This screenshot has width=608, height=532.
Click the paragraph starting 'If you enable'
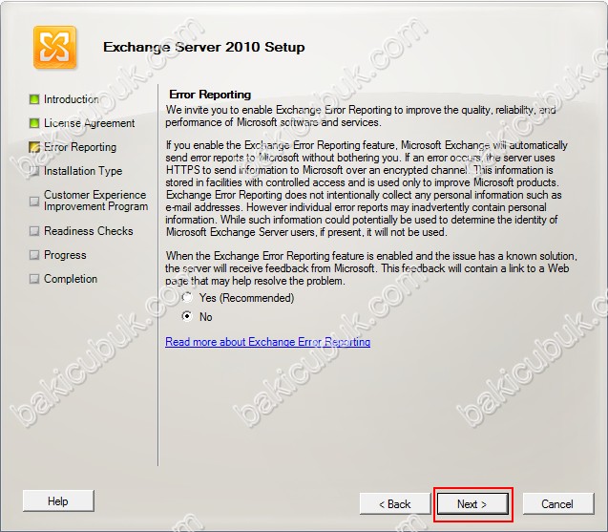367,188
